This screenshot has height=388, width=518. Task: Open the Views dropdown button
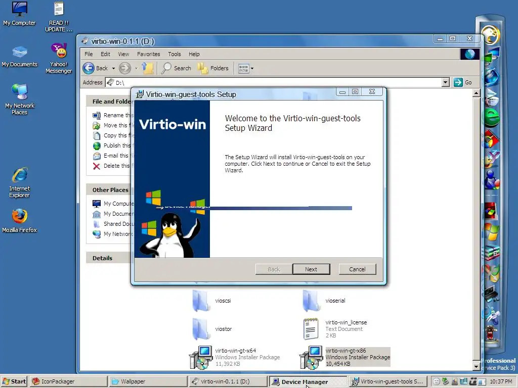point(246,69)
